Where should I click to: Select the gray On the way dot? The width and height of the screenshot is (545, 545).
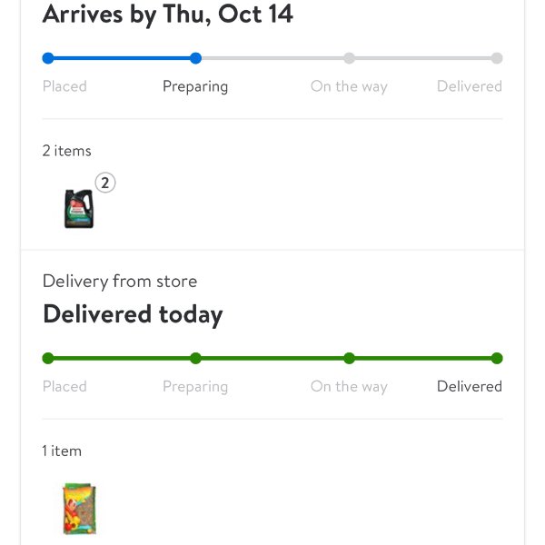[x=349, y=58]
